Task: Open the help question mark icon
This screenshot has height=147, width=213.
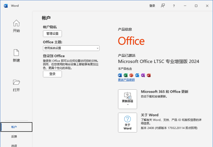Action: (x=174, y=6)
